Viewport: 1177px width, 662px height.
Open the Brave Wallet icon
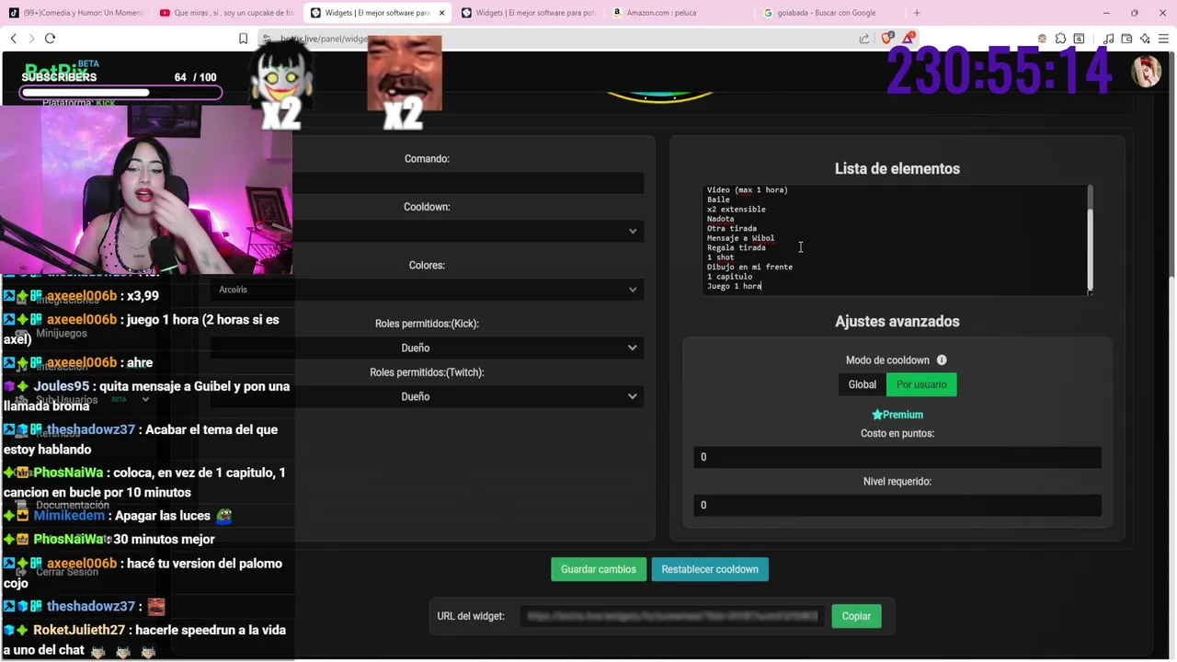click(x=1126, y=39)
